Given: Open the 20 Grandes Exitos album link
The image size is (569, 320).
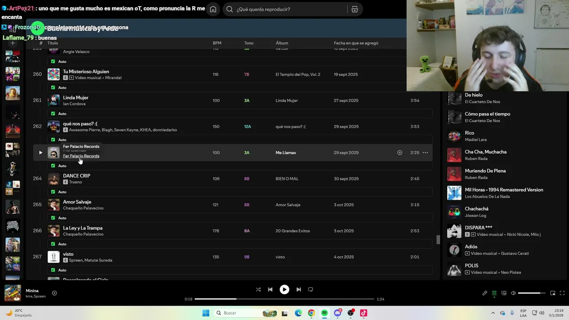Looking at the screenshot, I should click(293, 231).
